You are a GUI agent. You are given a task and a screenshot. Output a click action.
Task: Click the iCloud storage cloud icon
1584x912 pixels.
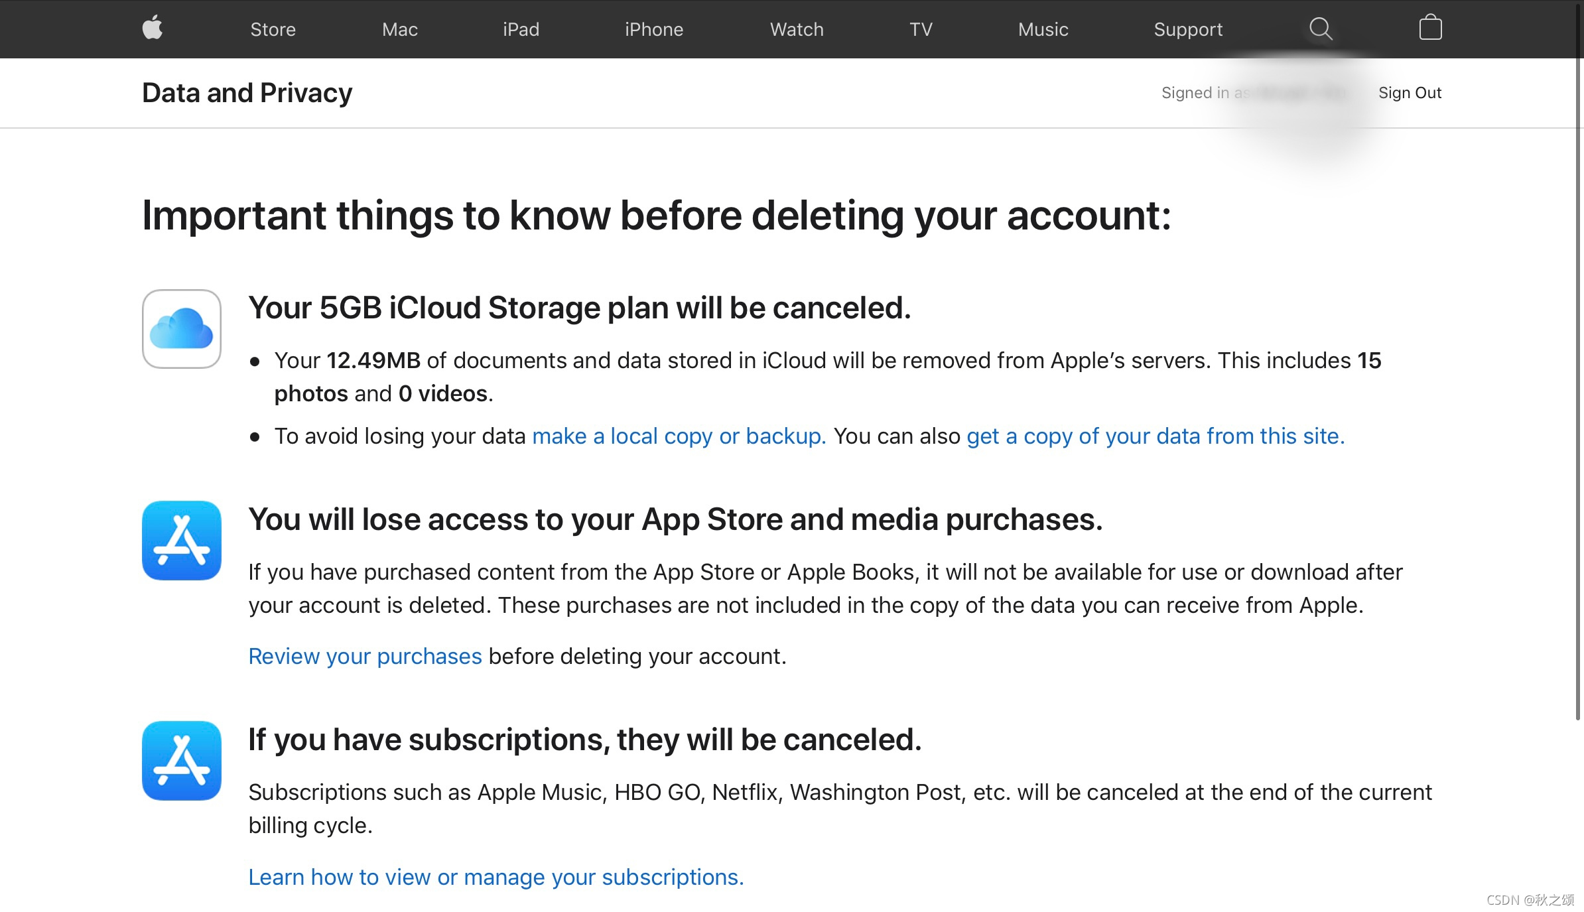coord(181,329)
